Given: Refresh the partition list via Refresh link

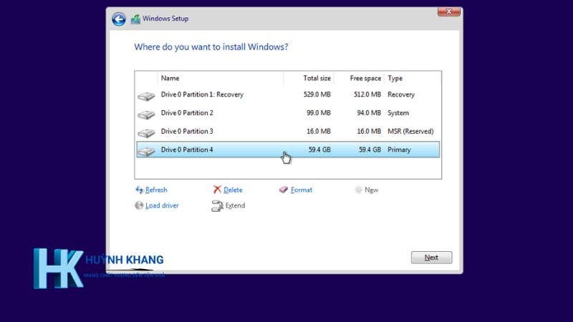Looking at the screenshot, I should [x=156, y=190].
